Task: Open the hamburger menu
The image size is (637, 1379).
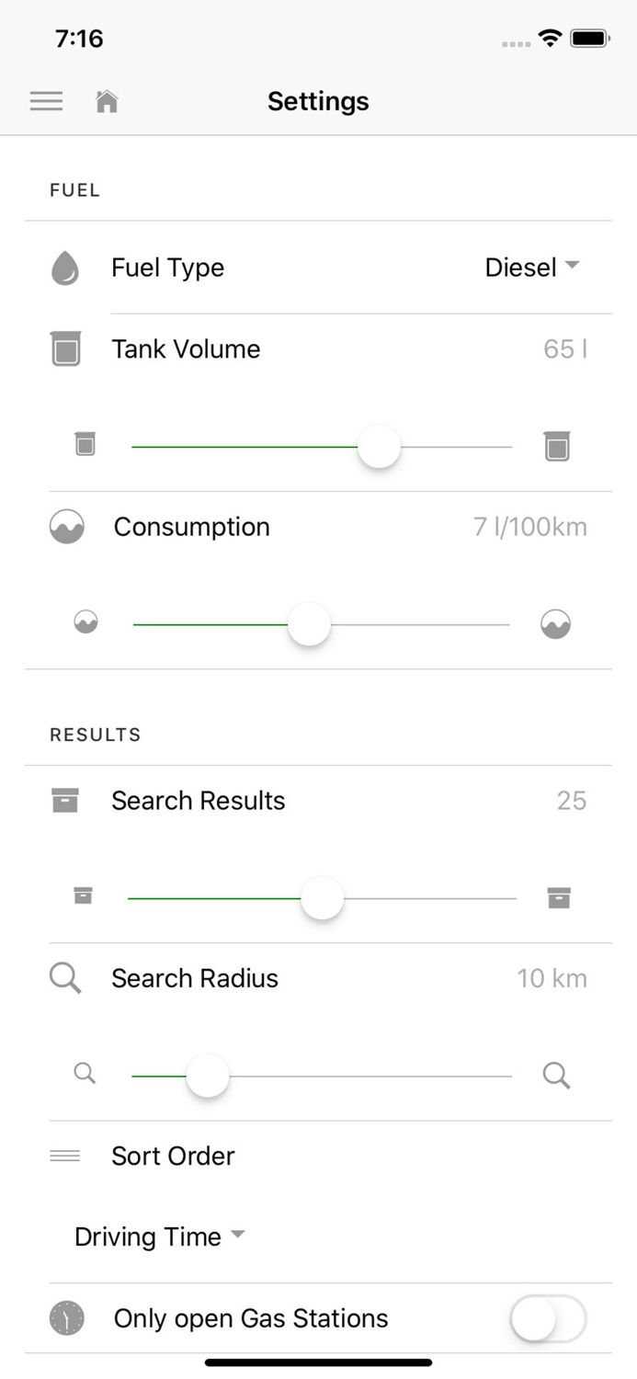Action: 46,101
